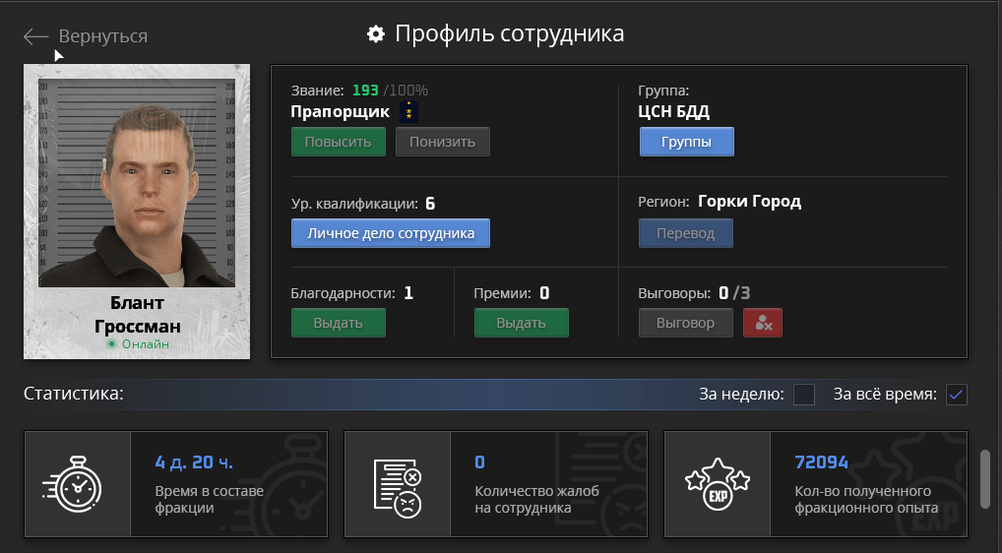Click the back arrow icon
Viewport: 1002px width, 553px height.
(x=35, y=36)
